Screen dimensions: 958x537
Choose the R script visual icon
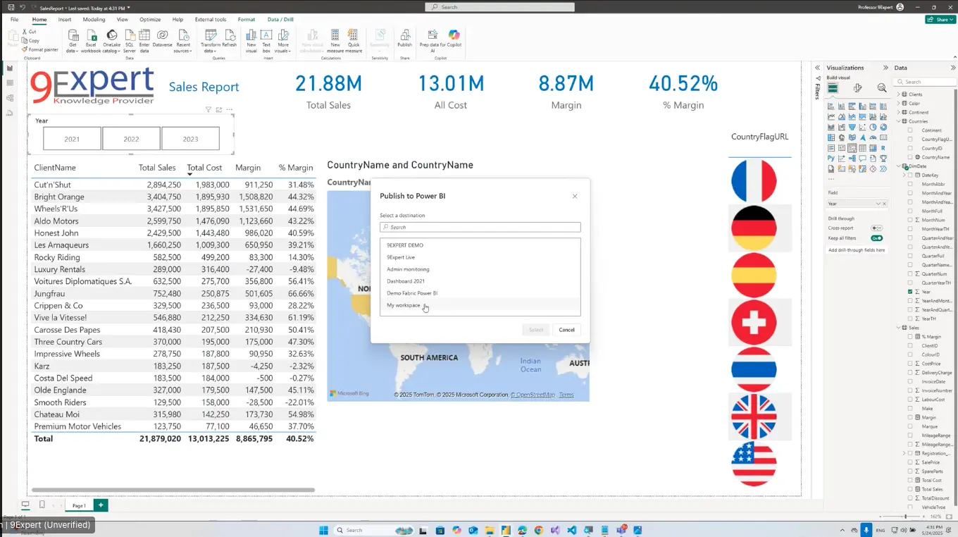tap(883, 148)
